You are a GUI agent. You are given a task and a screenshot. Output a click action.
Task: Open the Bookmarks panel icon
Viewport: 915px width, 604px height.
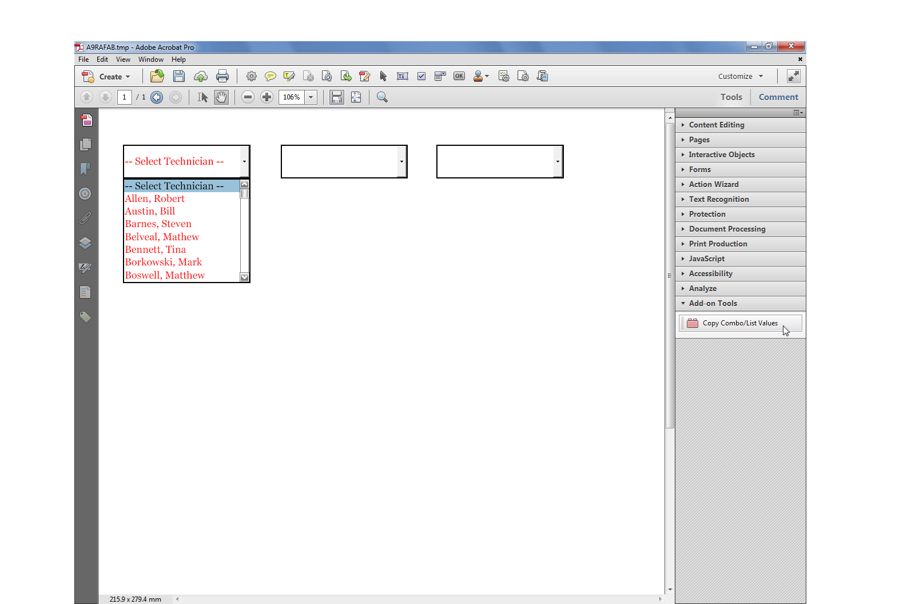click(x=85, y=169)
